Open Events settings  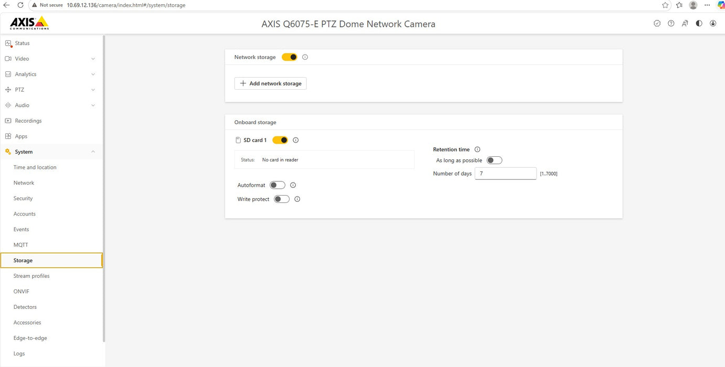pyautogui.click(x=51, y=229)
